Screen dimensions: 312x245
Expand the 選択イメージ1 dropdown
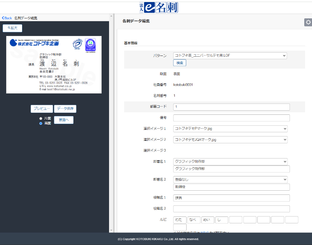pyautogui.click(x=230, y=129)
